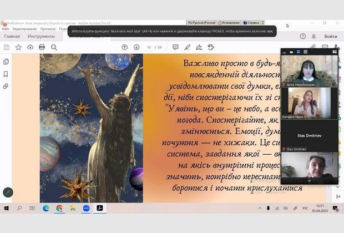This screenshot has width=344, height=233.
Task: Open the attachments paperclip panel
Action: pyautogui.click(x=6, y=86)
